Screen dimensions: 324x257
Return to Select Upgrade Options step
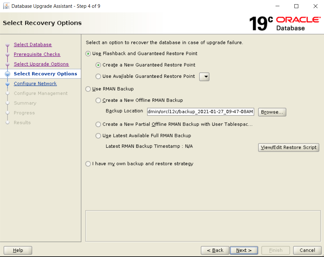41,64
